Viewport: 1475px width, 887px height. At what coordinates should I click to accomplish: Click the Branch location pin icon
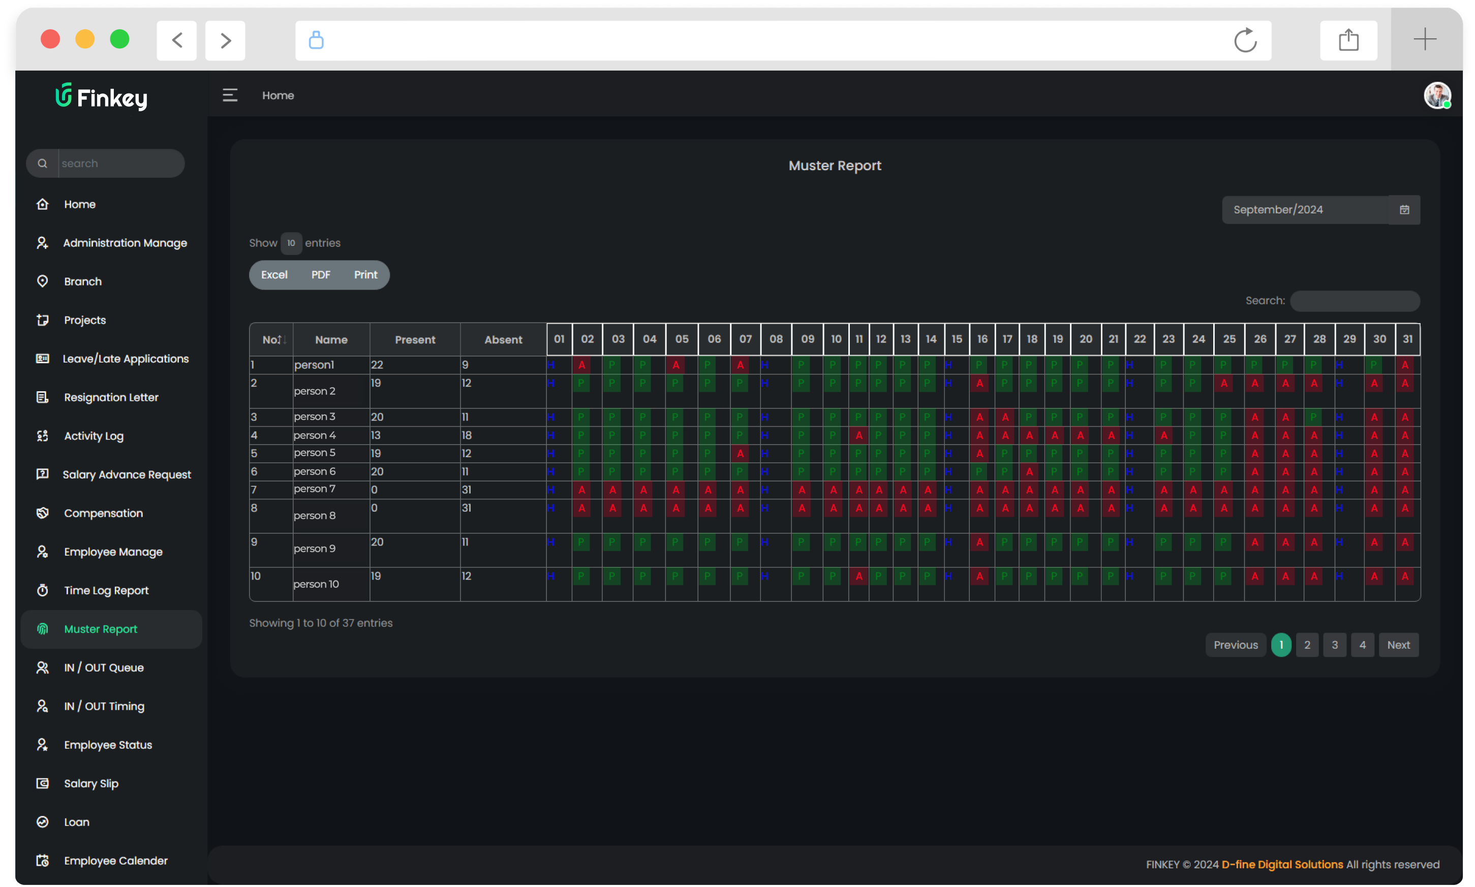(43, 281)
